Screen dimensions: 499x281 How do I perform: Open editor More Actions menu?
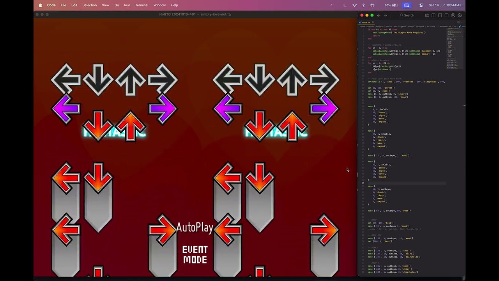tap(462, 22)
